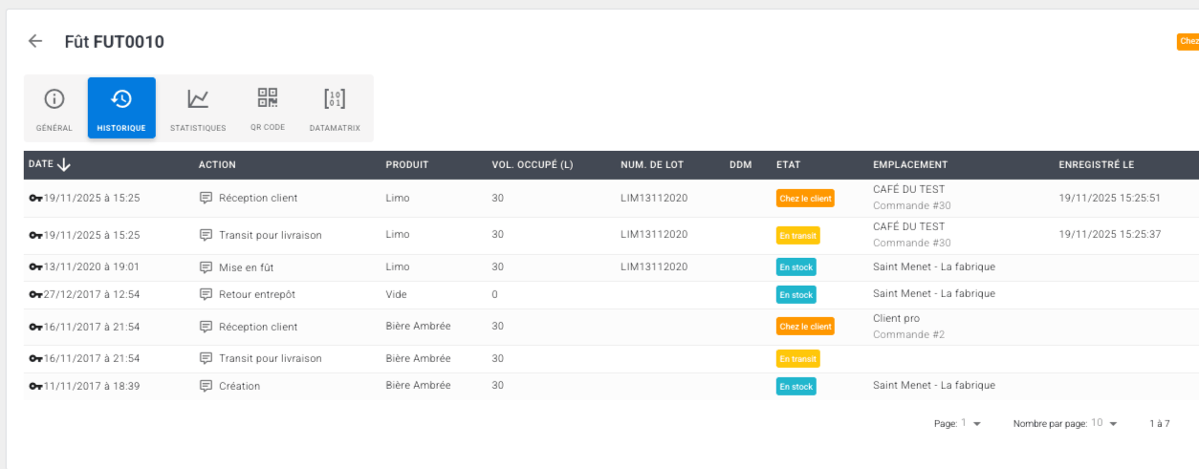The width and height of the screenshot is (1199, 469).
Task: Switch to the Historique tab
Action: click(121, 108)
